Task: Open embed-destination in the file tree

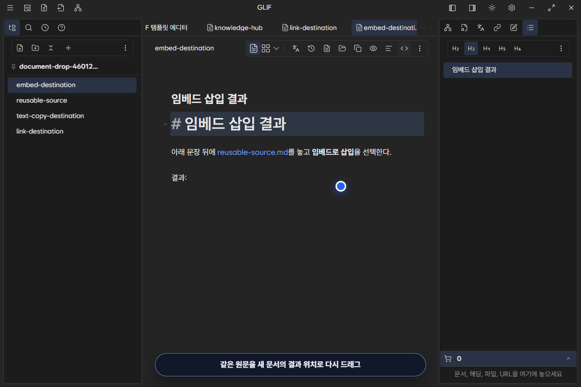Action: (72, 85)
